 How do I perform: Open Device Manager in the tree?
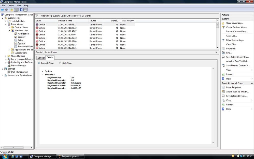click(19, 65)
